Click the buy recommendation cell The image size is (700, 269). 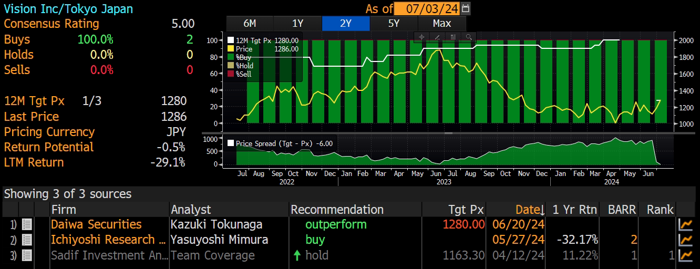(x=315, y=240)
